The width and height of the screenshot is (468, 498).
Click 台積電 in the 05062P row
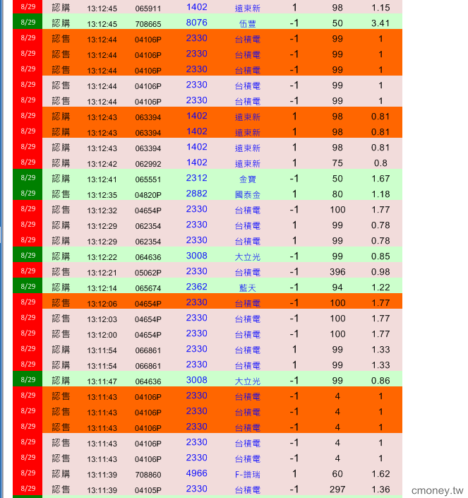click(248, 273)
